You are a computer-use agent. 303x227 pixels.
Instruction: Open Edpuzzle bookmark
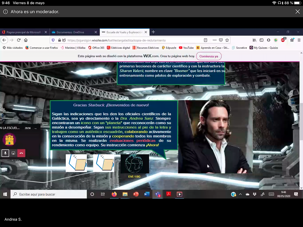[x=169, y=48]
